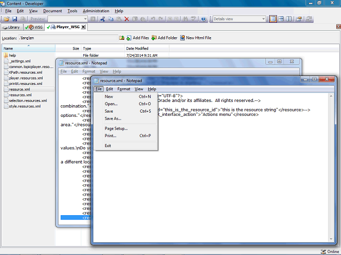Switch to the WSG tab
341x255 pixels.
[x=34, y=27]
